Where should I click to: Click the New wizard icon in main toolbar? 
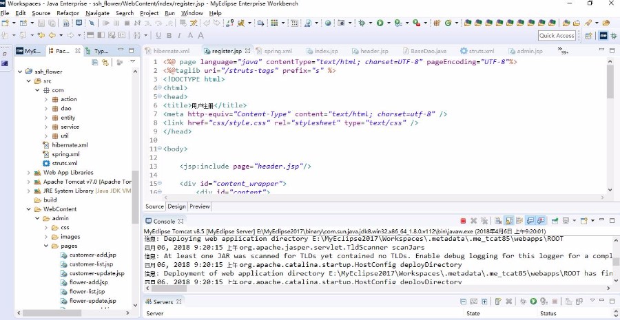6,23
